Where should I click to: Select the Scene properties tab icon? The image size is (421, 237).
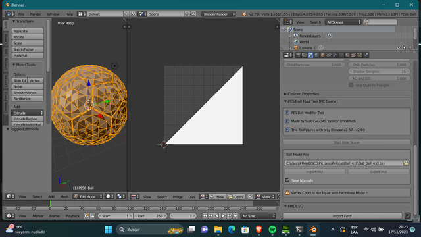[310, 55]
